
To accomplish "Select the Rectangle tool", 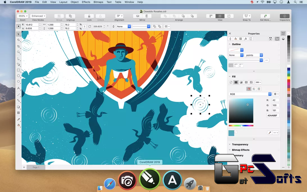I will [x=18, y=70].
